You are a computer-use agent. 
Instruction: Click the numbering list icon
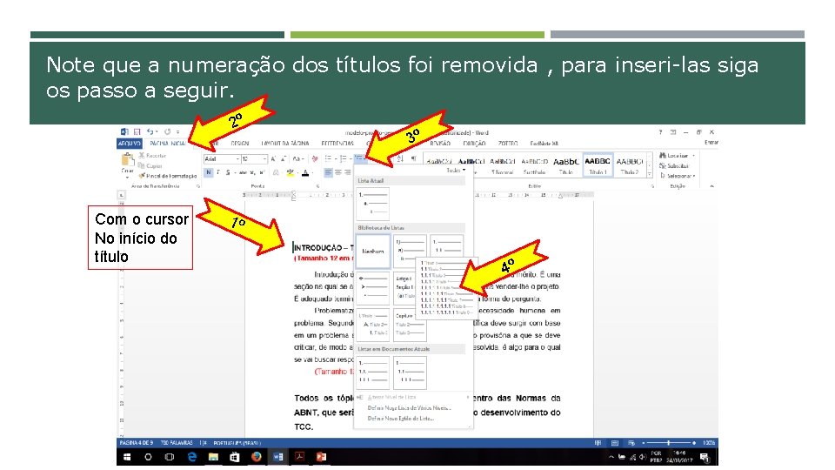[344, 158]
